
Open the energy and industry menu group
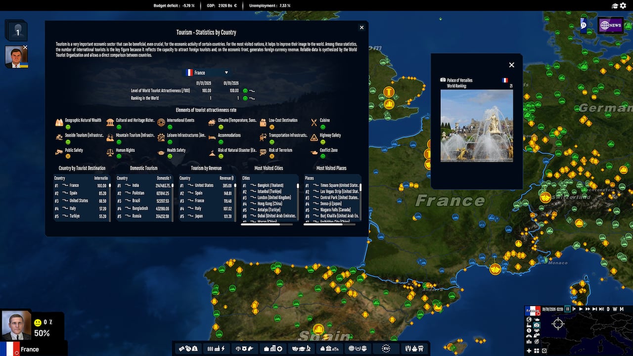(216, 348)
